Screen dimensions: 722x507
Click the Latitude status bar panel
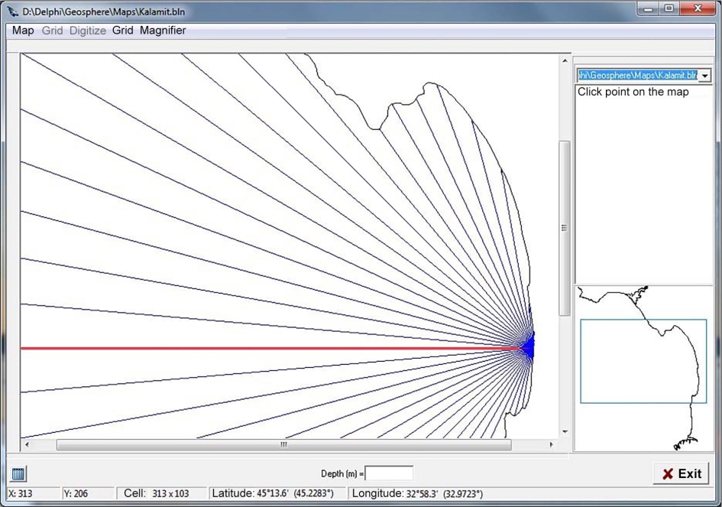click(277, 494)
